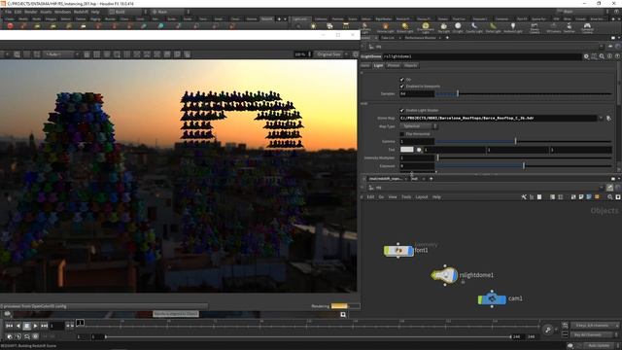The width and height of the screenshot is (622, 350).
Task: Click the Distant Light shelf tool
Action: click(405, 27)
